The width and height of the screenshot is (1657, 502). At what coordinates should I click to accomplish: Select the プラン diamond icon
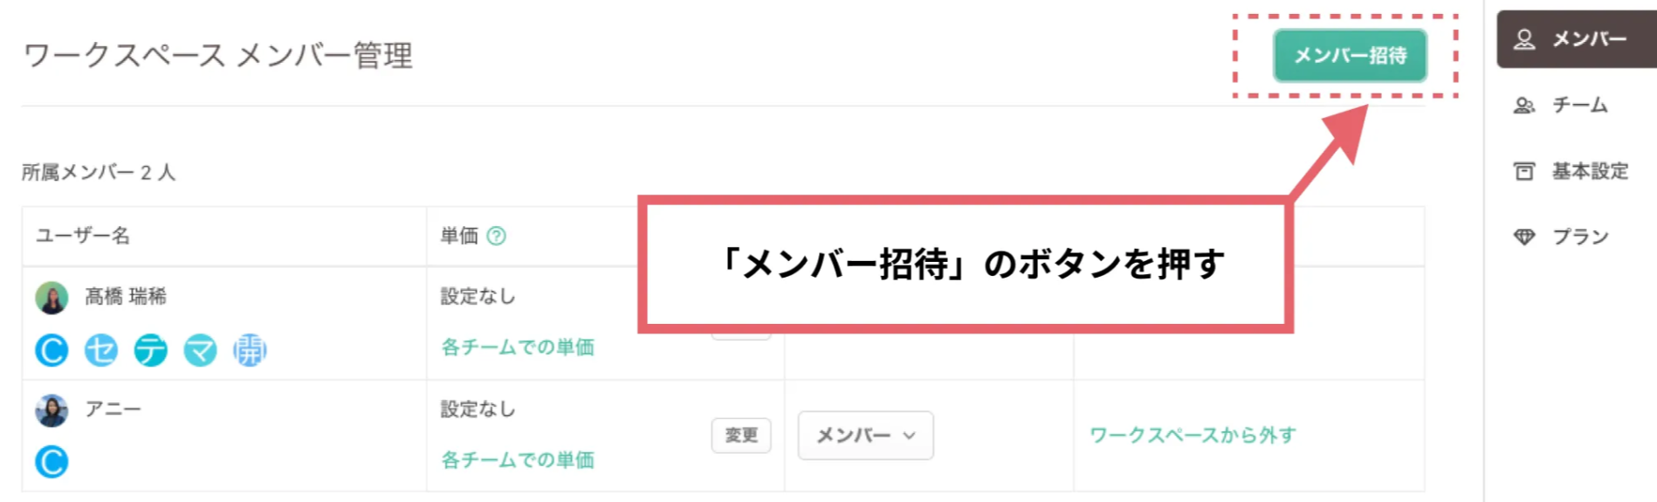(1524, 237)
